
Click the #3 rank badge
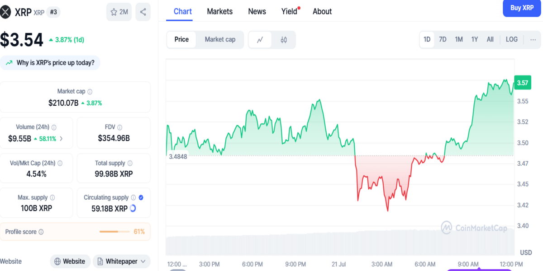[53, 12]
